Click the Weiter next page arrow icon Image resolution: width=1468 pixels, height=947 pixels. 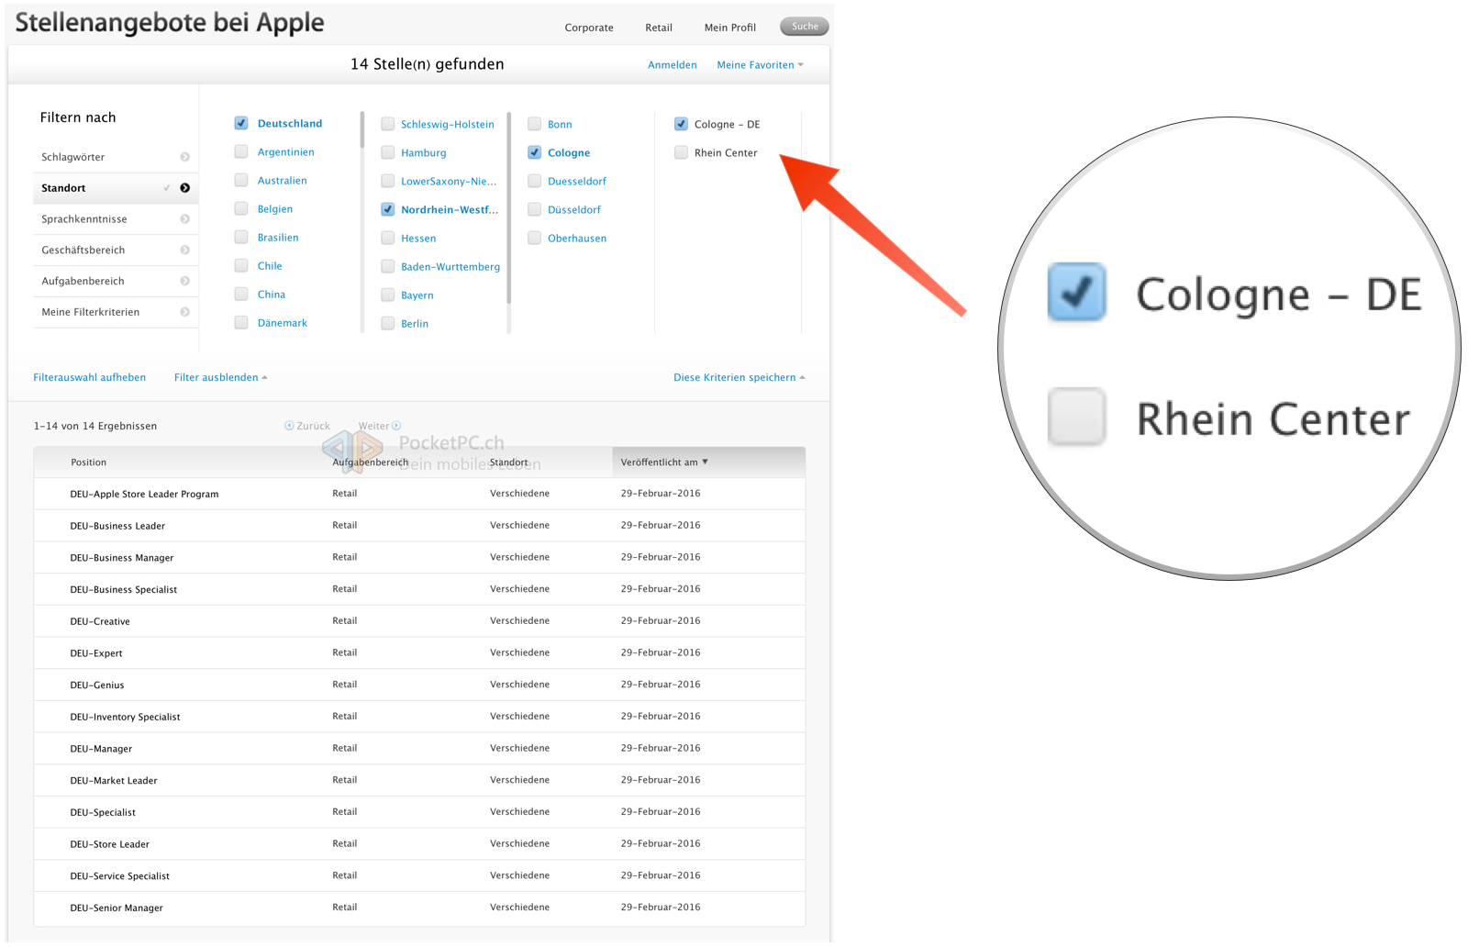click(x=396, y=426)
